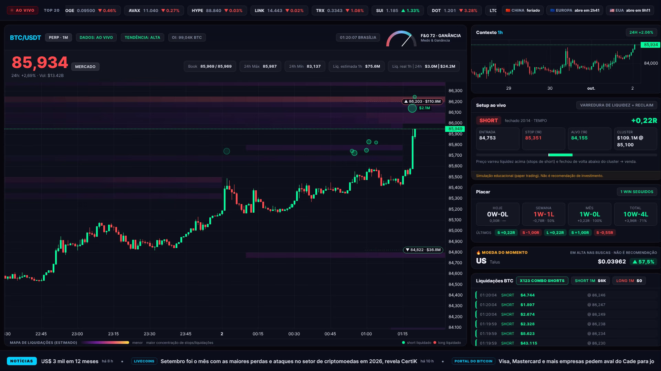Select the TOTAL 10W-4L score card
The height and width of the screenshot is (371, 661).
[636, 214]
